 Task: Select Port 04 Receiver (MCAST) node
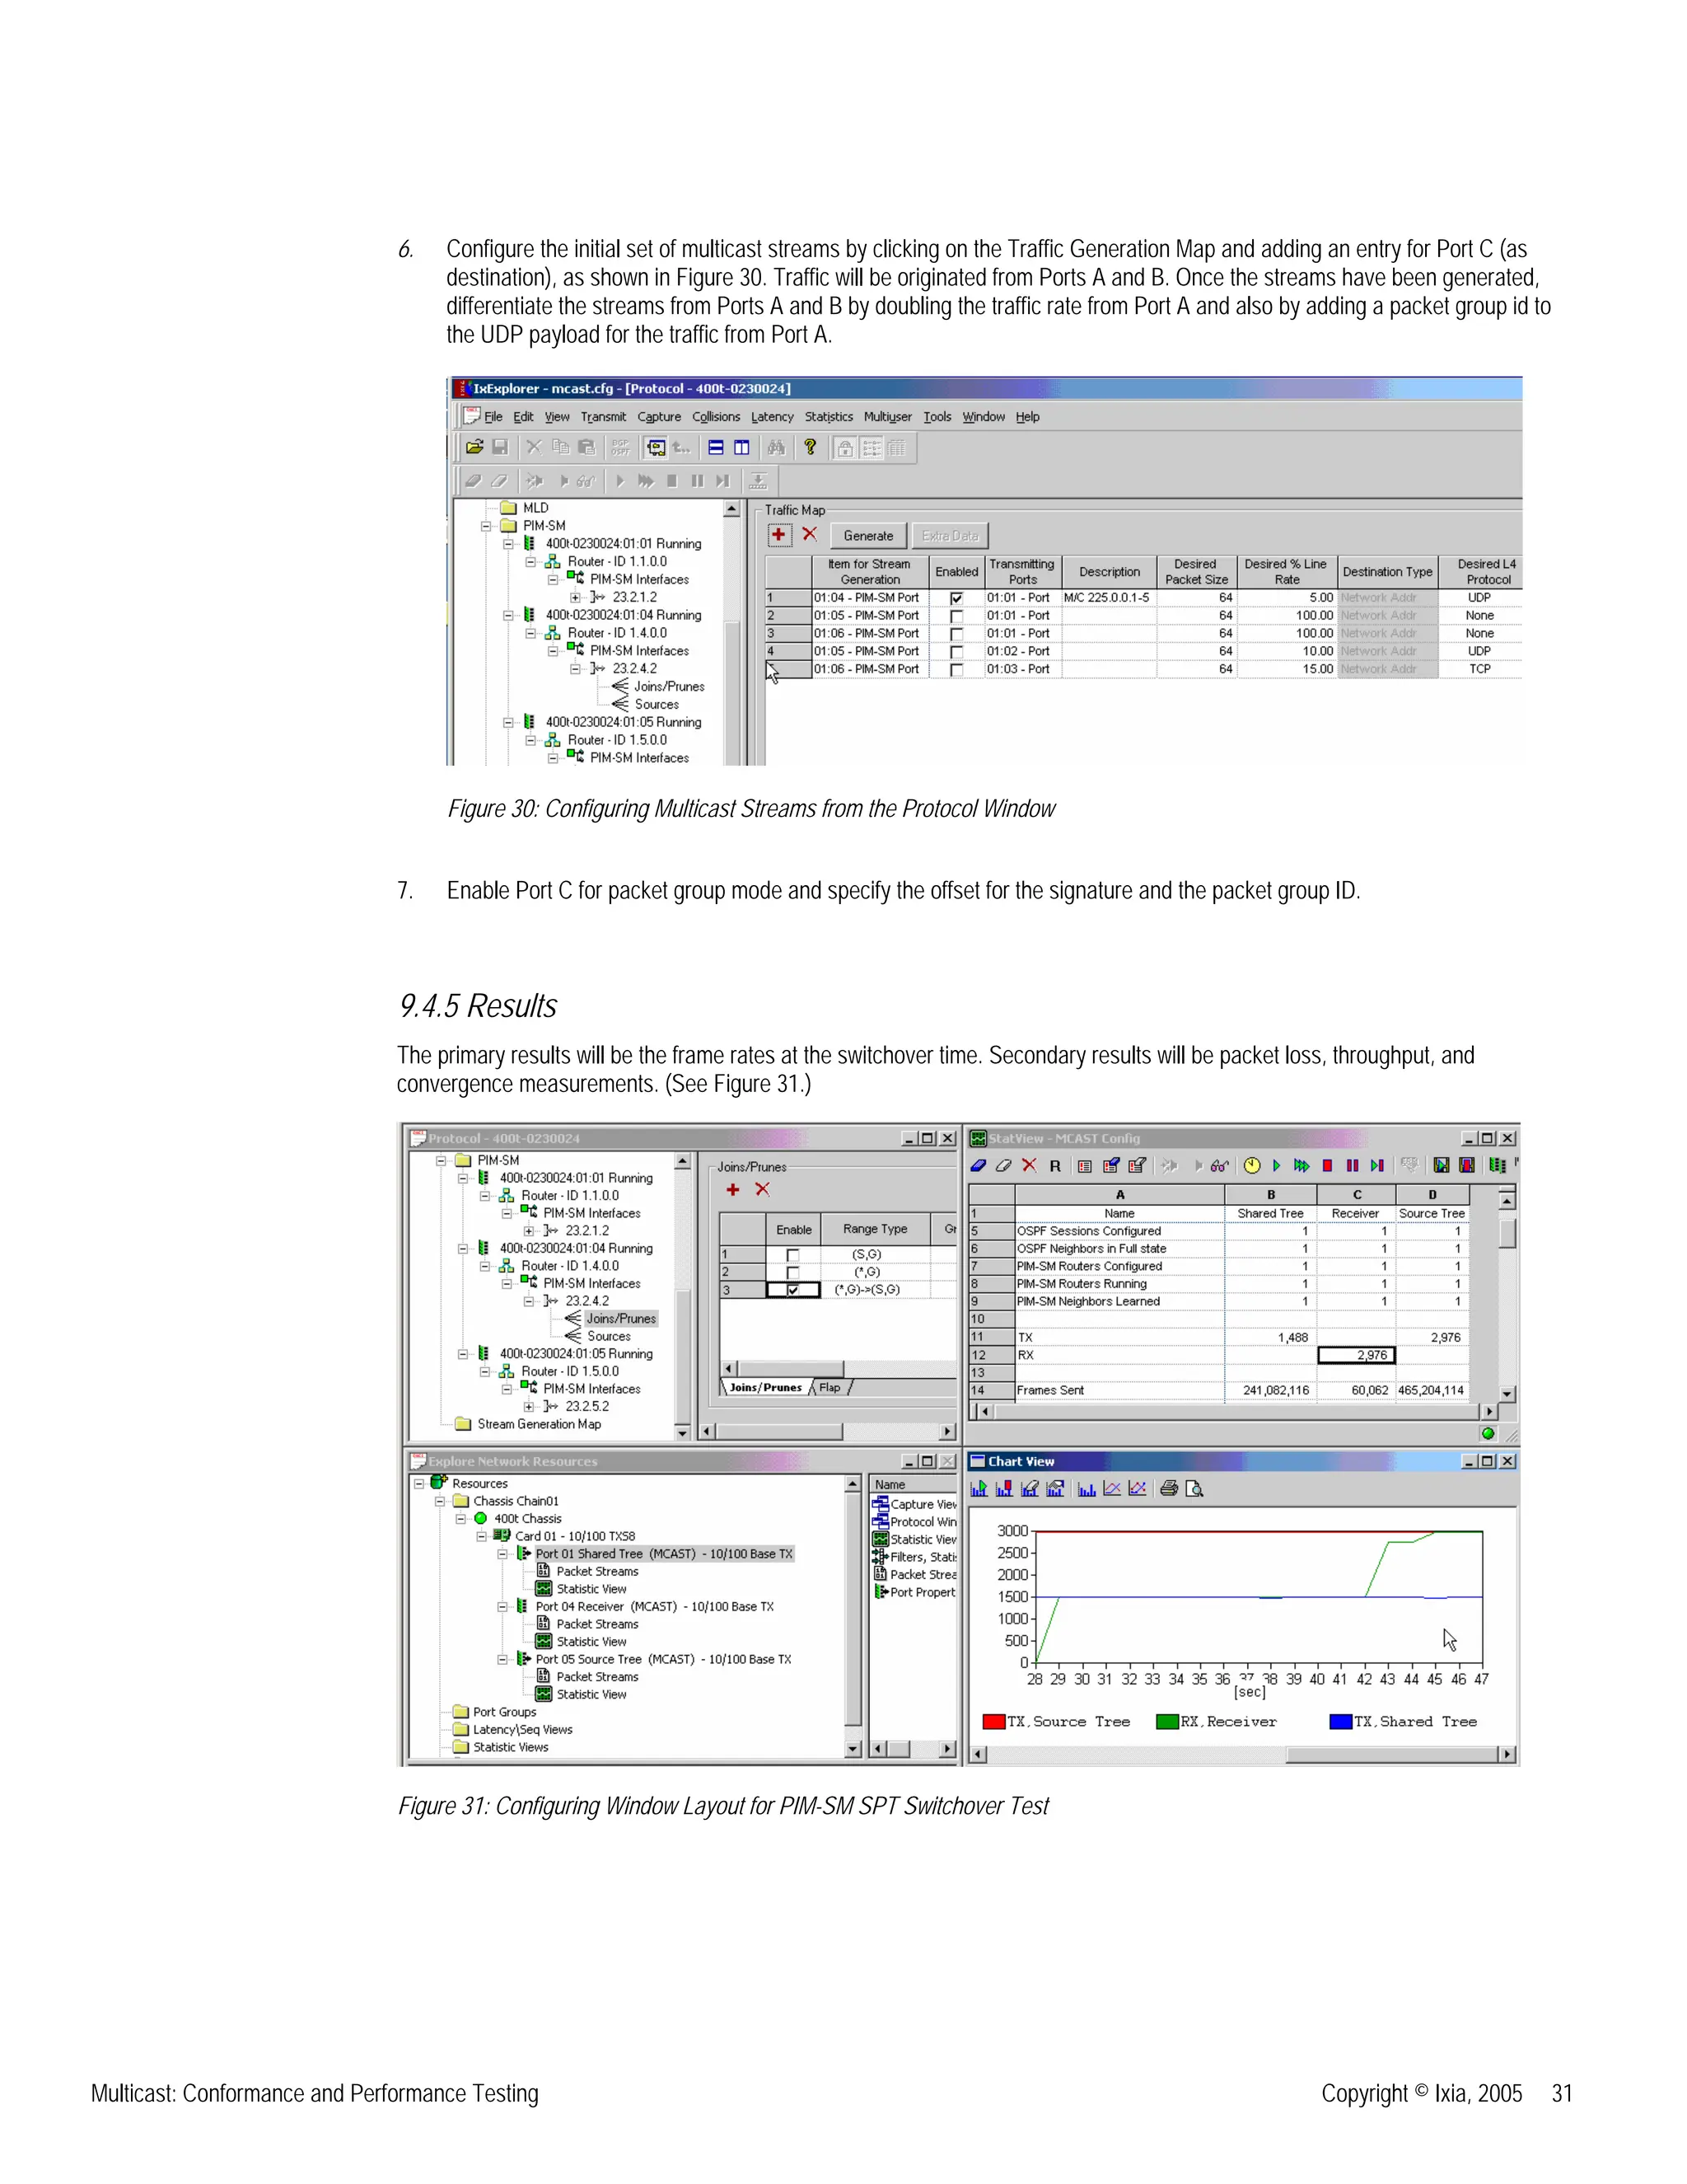click(655, 1607)
